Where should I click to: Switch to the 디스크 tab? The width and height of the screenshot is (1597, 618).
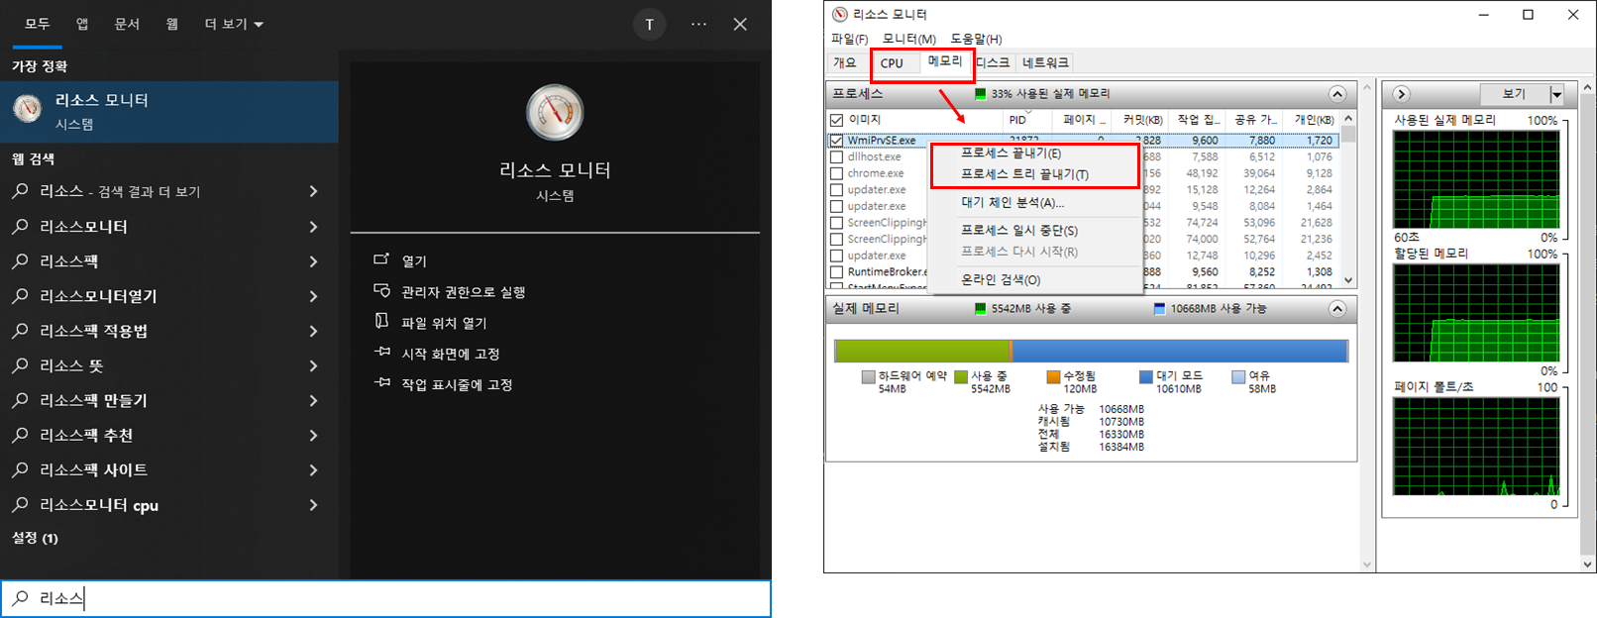(x=993, y=62)
